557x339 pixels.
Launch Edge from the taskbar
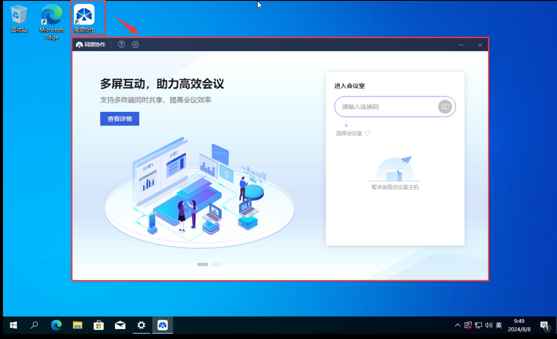click(56, 325)
